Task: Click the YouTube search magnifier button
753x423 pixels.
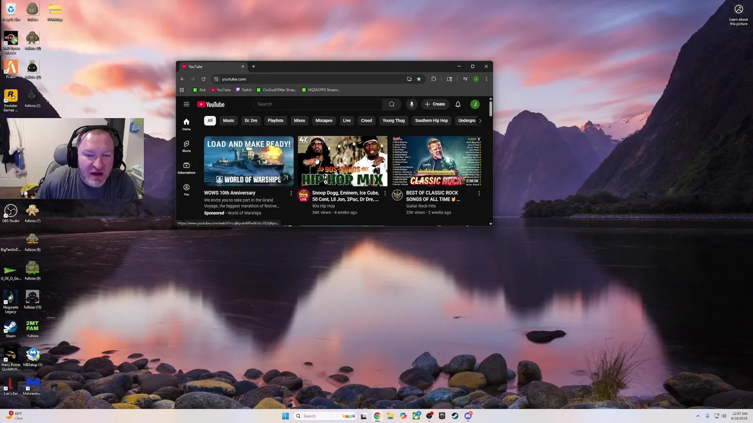Action: [392, 104]
